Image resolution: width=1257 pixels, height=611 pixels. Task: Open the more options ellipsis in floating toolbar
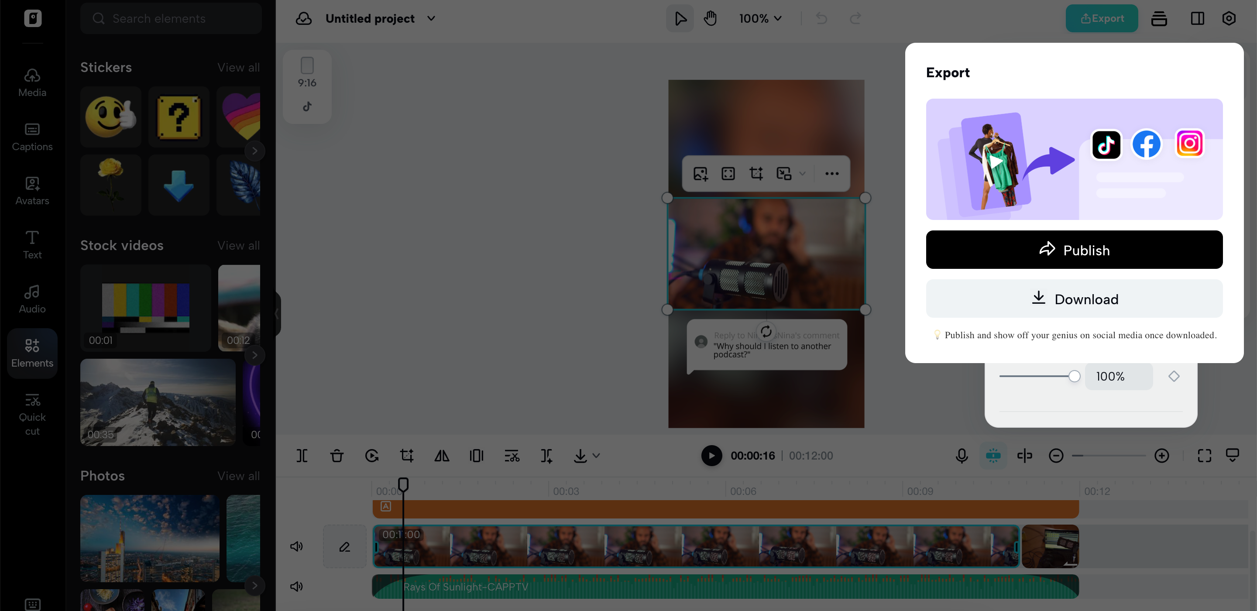832,173
